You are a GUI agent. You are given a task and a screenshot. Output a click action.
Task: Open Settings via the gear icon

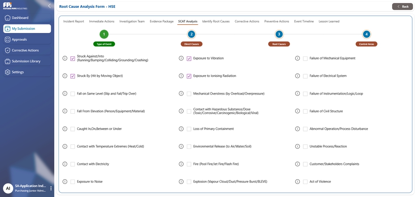pos(7,72)
